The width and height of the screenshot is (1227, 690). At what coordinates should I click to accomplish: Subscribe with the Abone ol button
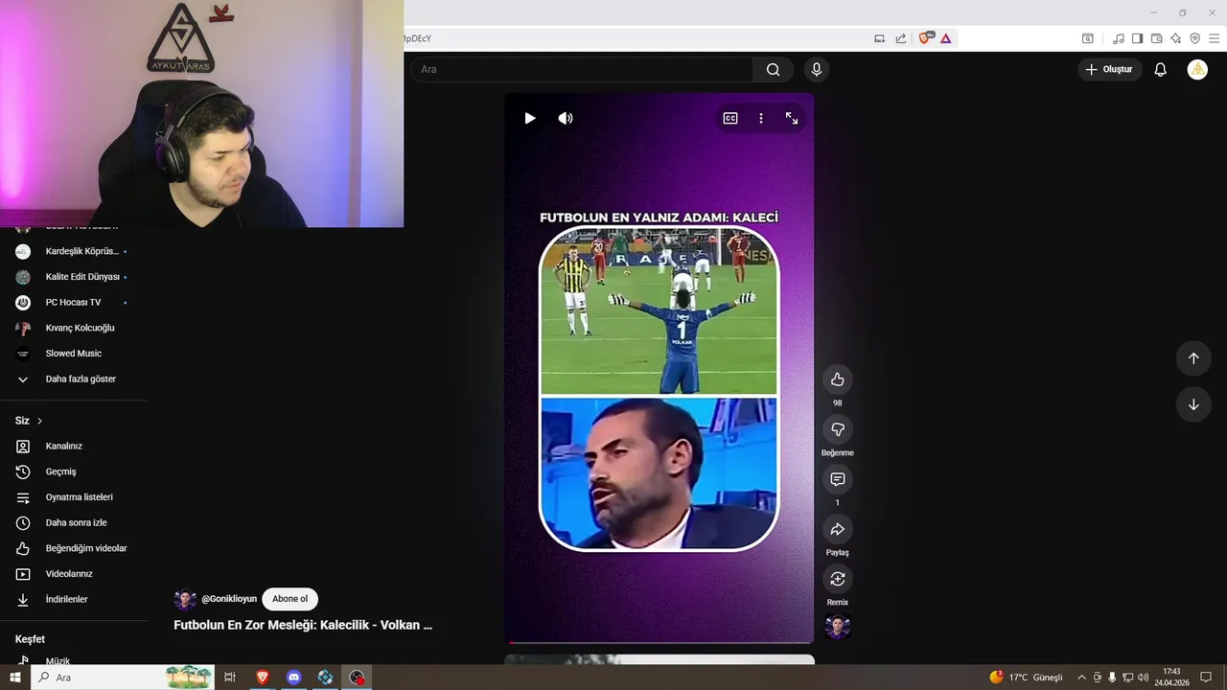pyautogui.click(x=289, y=599)
